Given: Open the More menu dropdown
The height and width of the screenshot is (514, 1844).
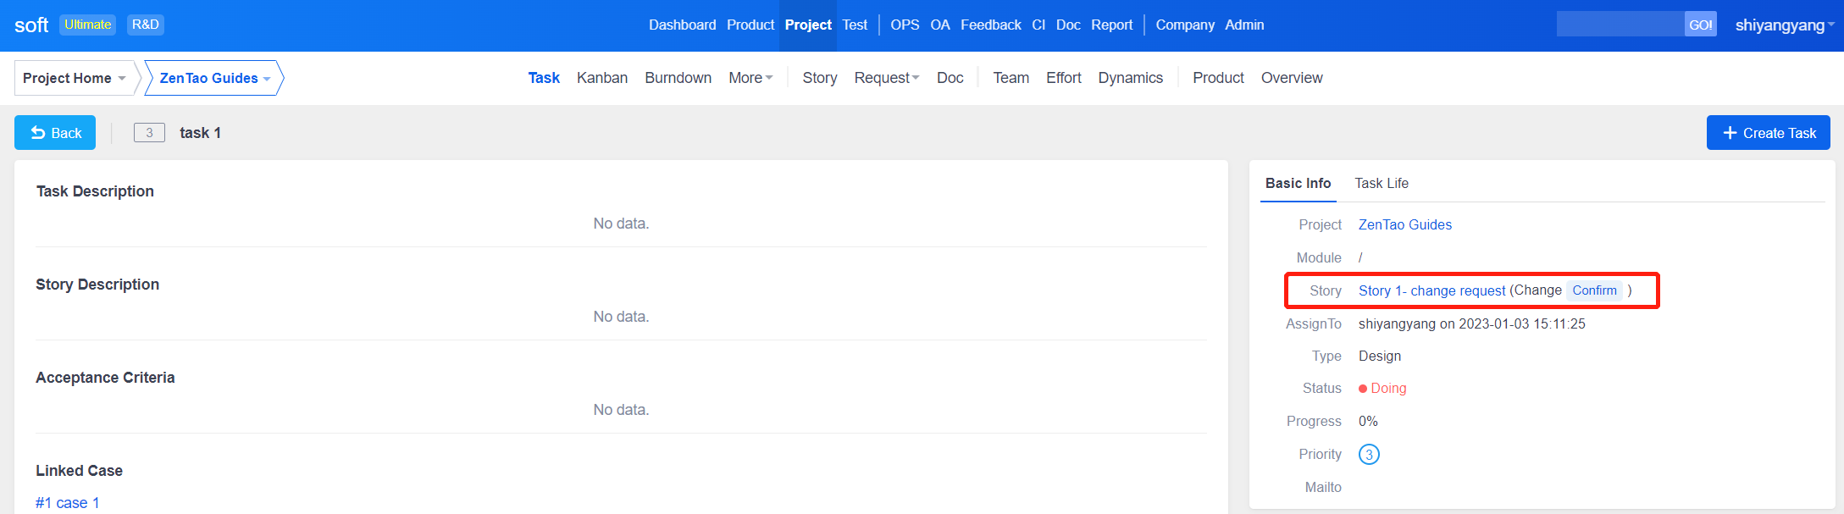Looking at the screenshot, I should click(750, 78).
